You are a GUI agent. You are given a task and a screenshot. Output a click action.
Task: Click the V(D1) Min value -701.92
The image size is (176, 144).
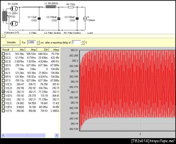pos(20,96)
